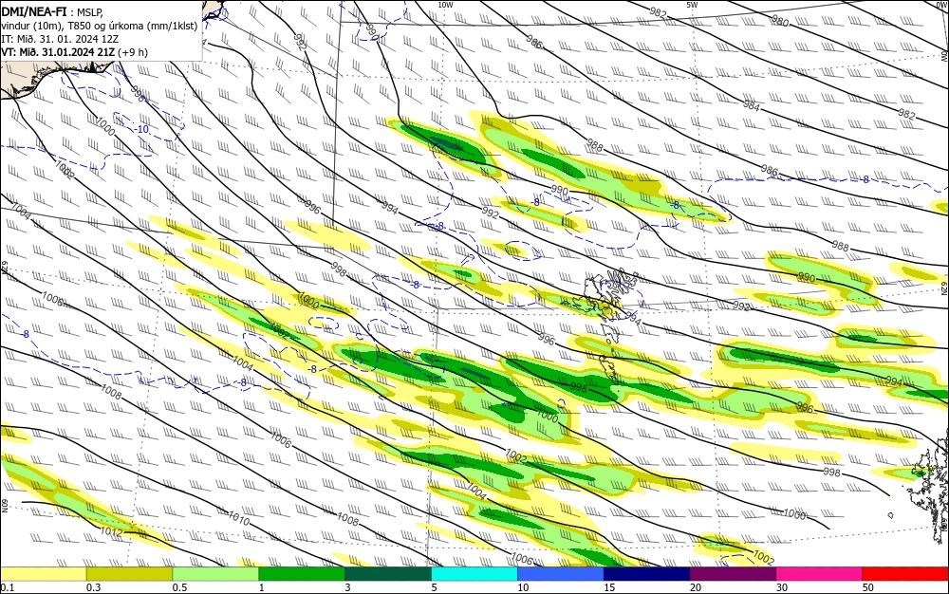Click the pink 30–50 legend swatch
This screenshot has width=949, height=594.
820,573
